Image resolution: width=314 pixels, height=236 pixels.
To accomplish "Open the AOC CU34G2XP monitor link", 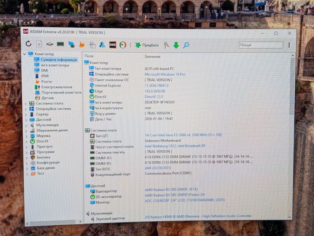I will [x=185, y=200].
